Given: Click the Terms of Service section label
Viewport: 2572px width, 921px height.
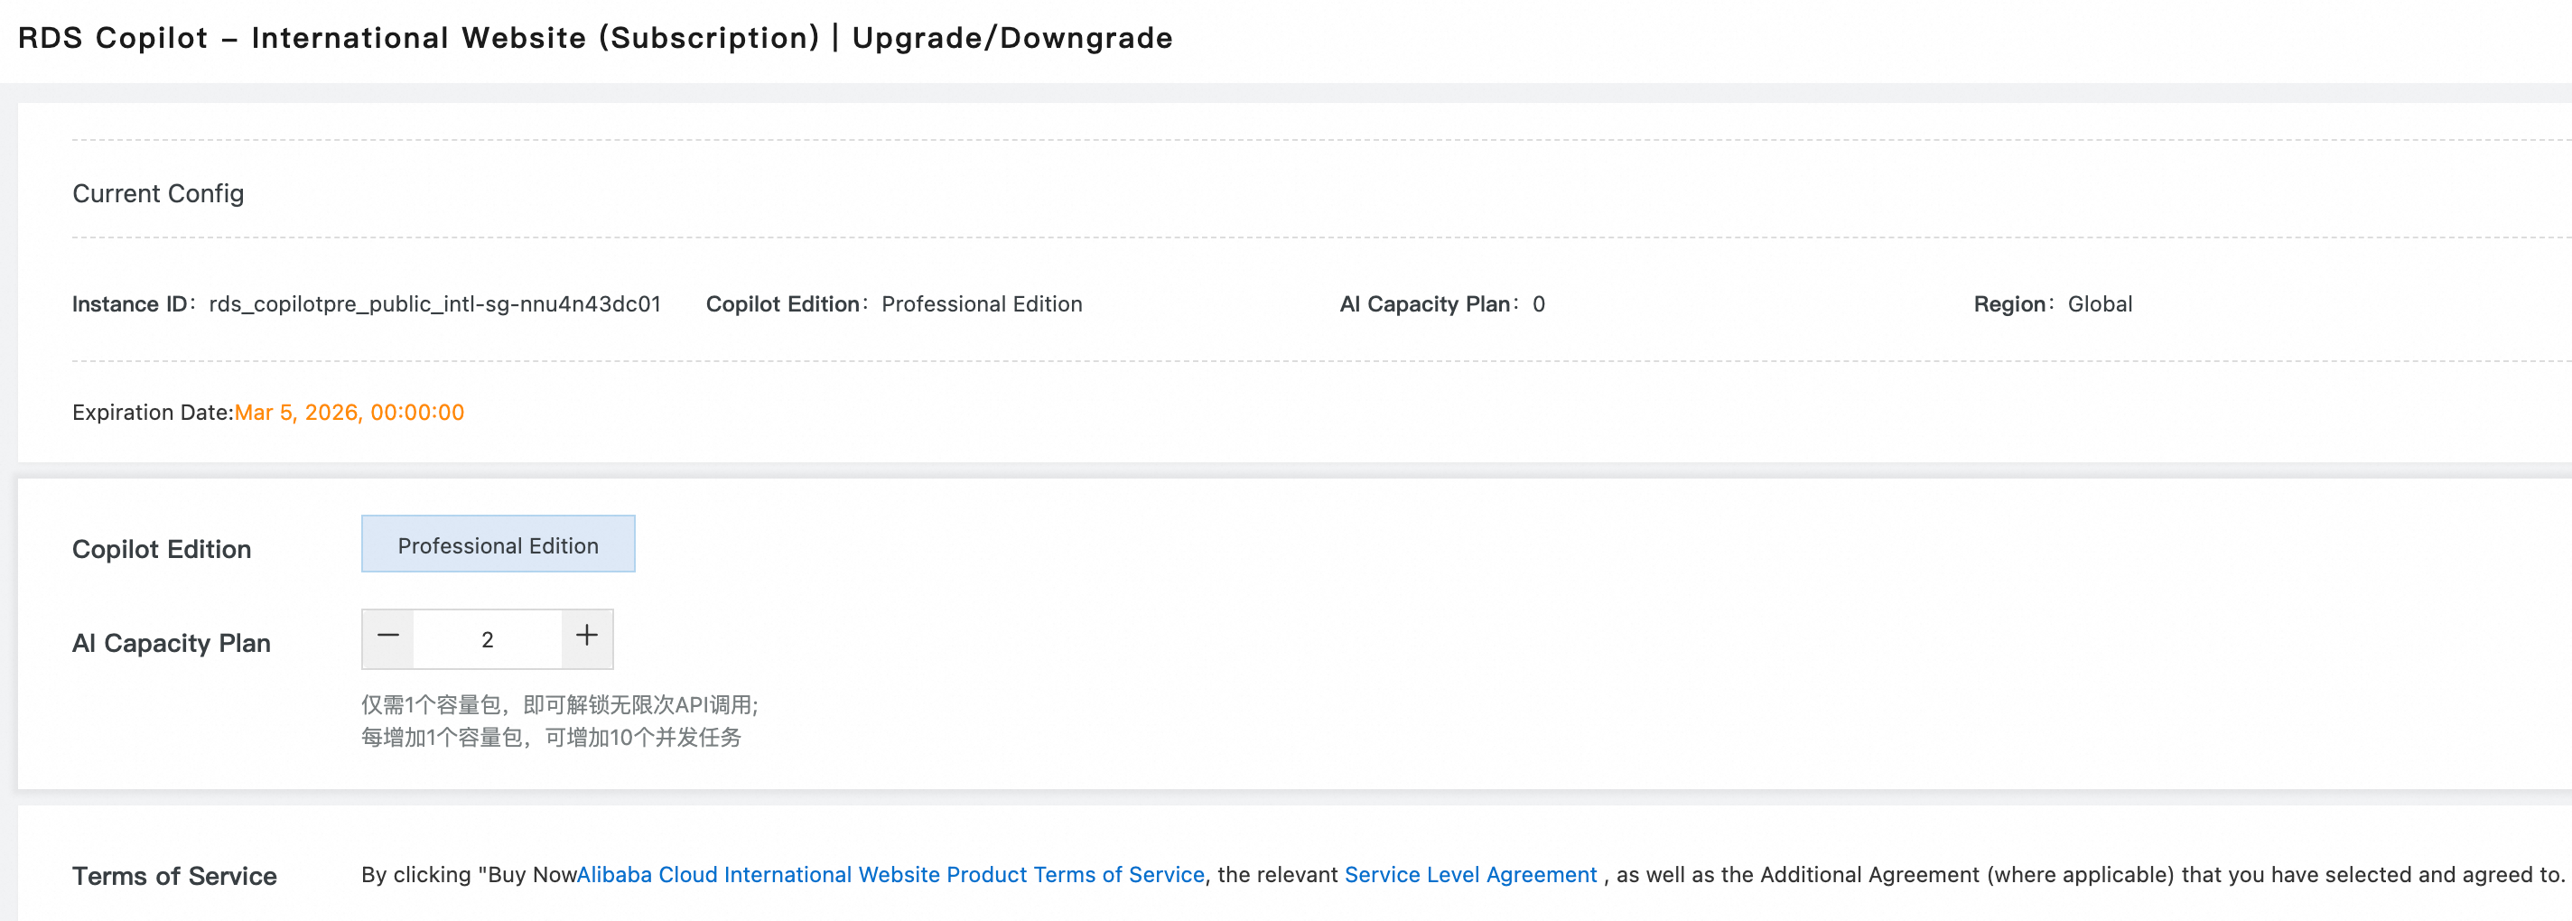Looking at the screenshot, I should (174, 876).
